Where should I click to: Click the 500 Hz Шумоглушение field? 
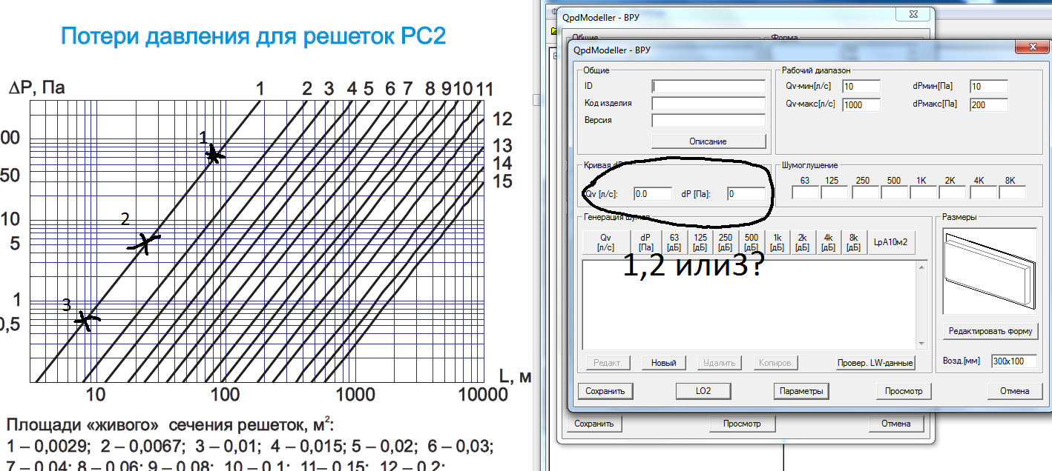point(894,193)
